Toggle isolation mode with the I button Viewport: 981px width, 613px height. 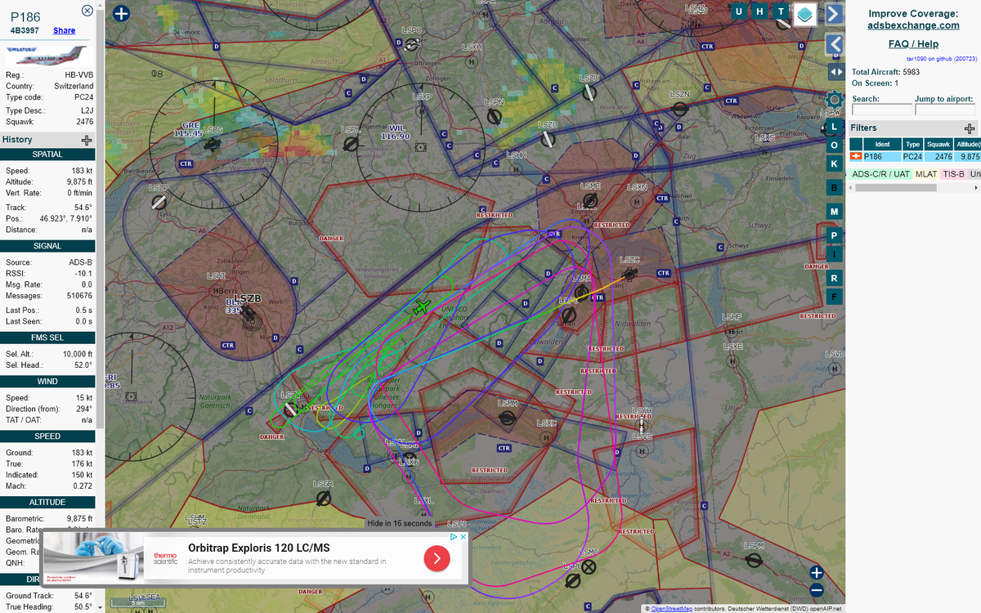(833, 253)
